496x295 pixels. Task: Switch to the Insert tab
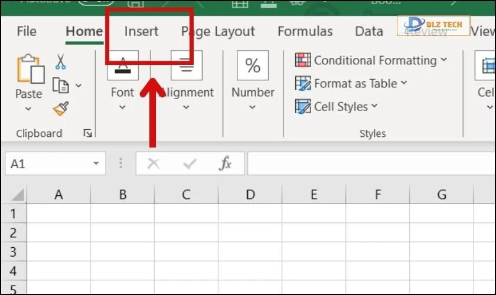[141, 31]
